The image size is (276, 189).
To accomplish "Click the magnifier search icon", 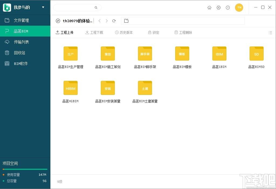I will (96, 8).
